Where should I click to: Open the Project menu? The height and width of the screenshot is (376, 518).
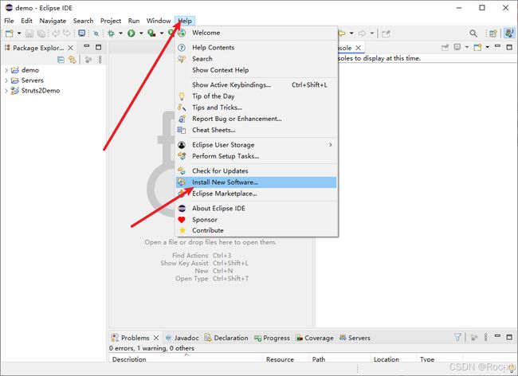click(111, 21)
